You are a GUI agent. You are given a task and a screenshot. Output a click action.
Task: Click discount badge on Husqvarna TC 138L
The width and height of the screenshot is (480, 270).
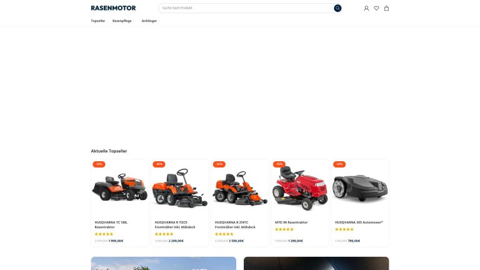99,164
